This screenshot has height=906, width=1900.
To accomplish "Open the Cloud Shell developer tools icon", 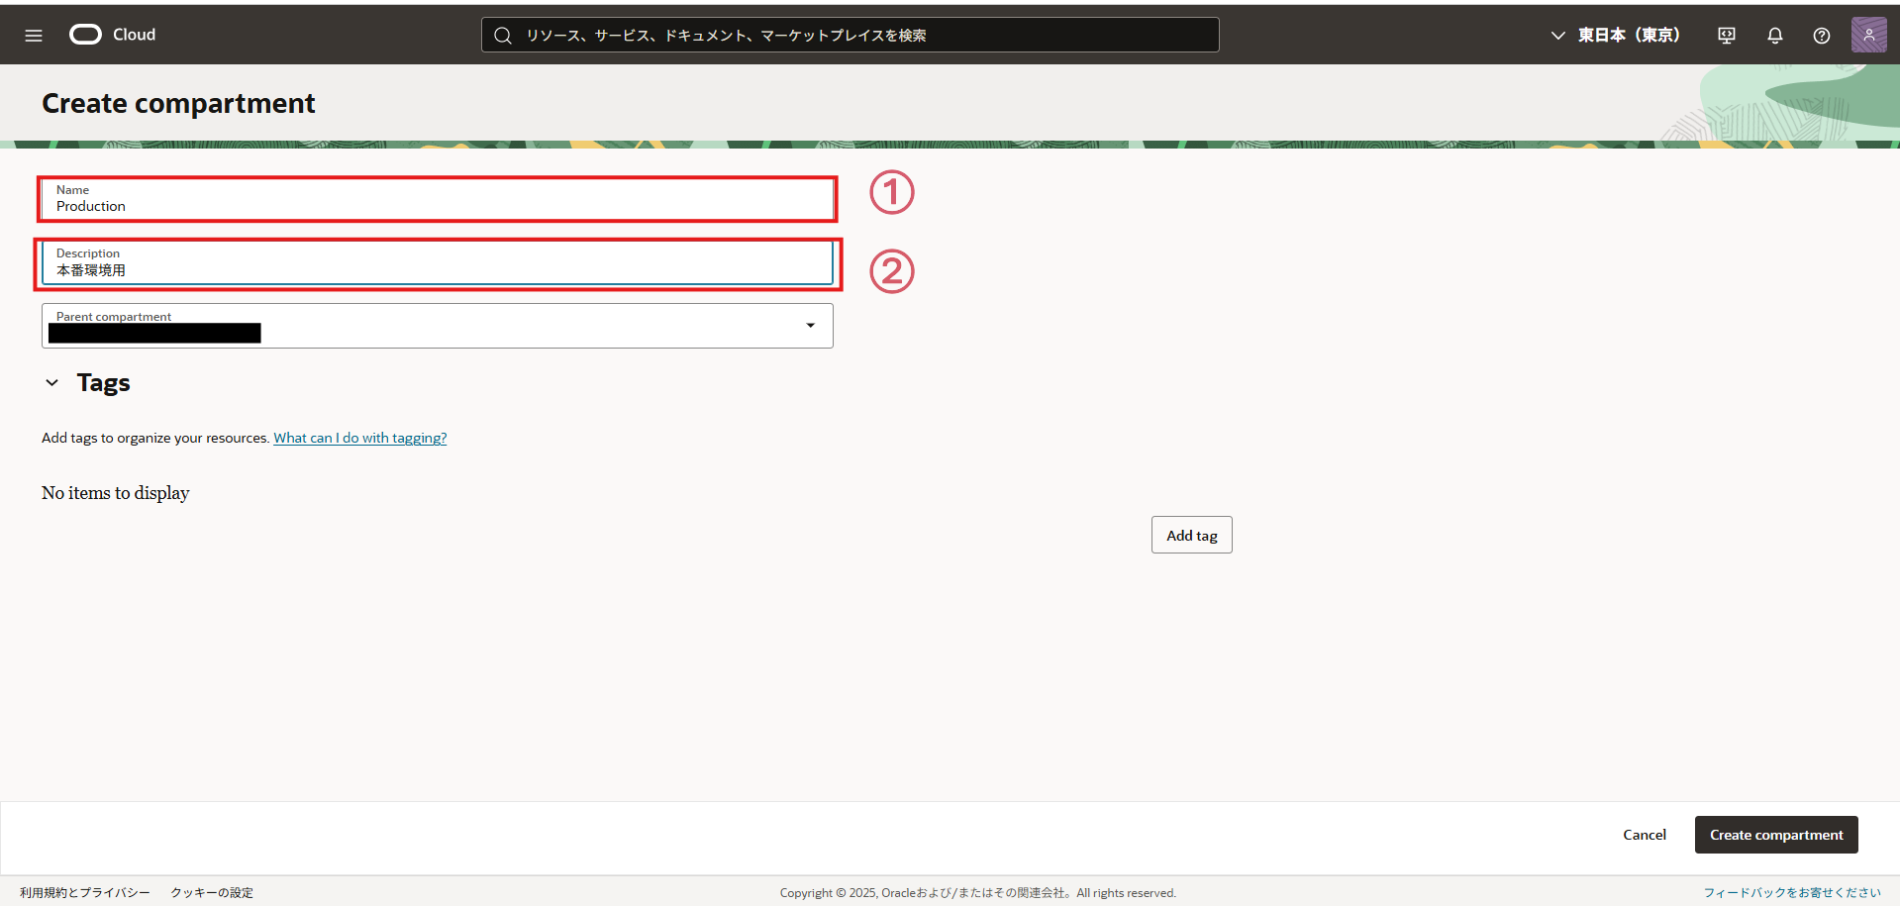I will [1727, 36].
